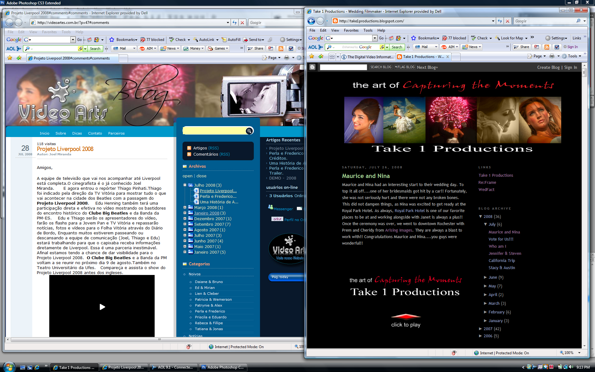595x372 pixels.
Task: Collapse Julho 2008 in the Archivos tree
Action: click(185, 185)
